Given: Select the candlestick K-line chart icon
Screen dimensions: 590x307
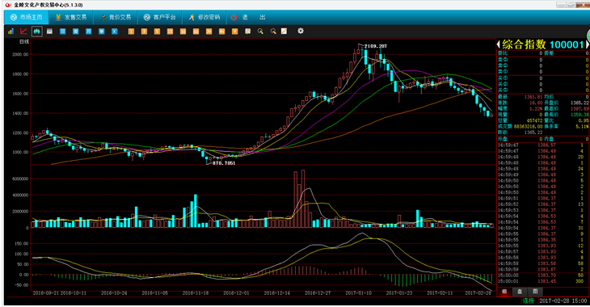Looking at the screenshot, I should point(36,32).
